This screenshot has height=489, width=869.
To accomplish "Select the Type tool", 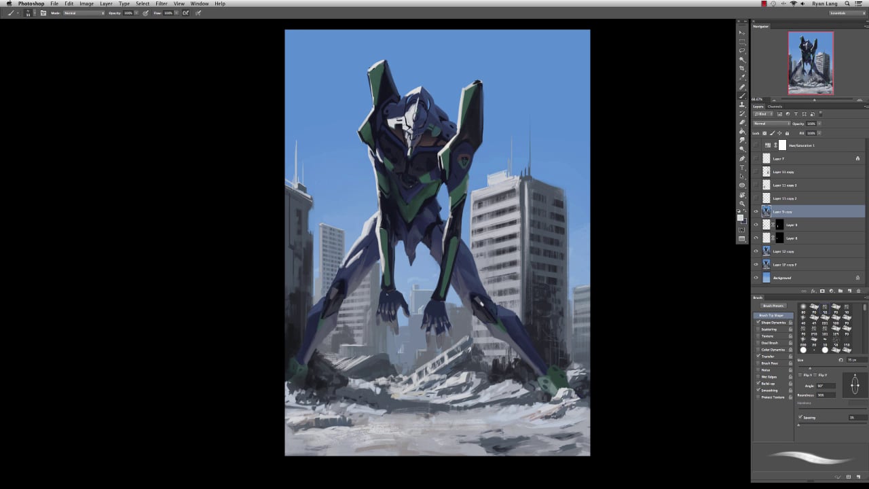I will 742,167.
